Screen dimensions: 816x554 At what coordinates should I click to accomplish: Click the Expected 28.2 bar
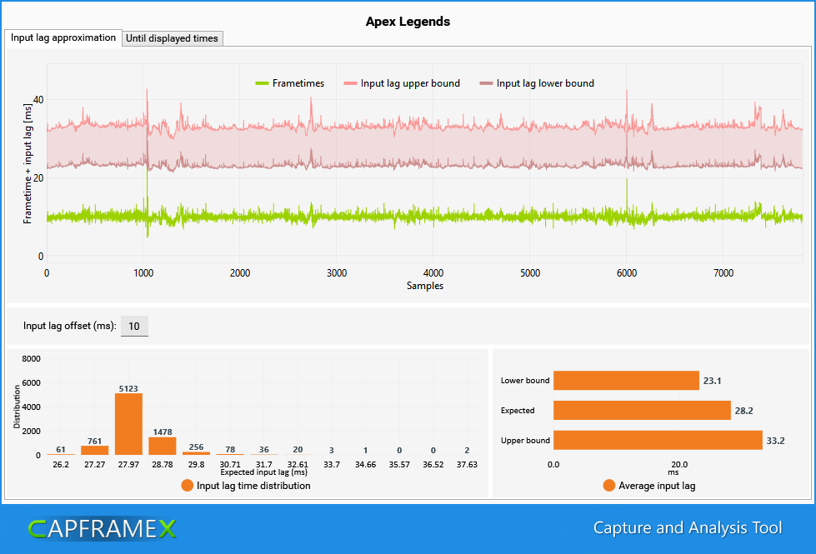click(x=642, y=411)
